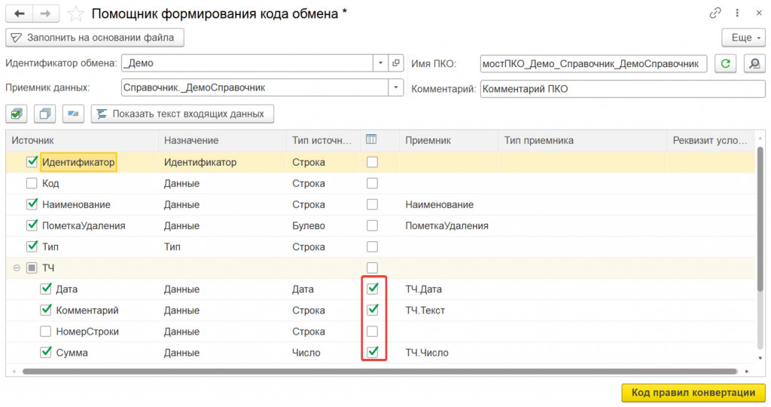Viewport: 771px width, 407px height.
Task: Toggle the ТЧ group checkbox
Action: [32, 268]
